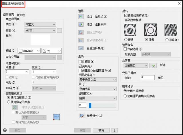Screen dimensions: 183x135
Task: Click the Add: Select objects (添加:选择实体) icon
Action: tap(81, 25)
